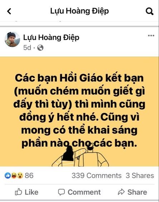
Task: Tap the thumbs-up reaction icon
Action: (x=8, y=176)
